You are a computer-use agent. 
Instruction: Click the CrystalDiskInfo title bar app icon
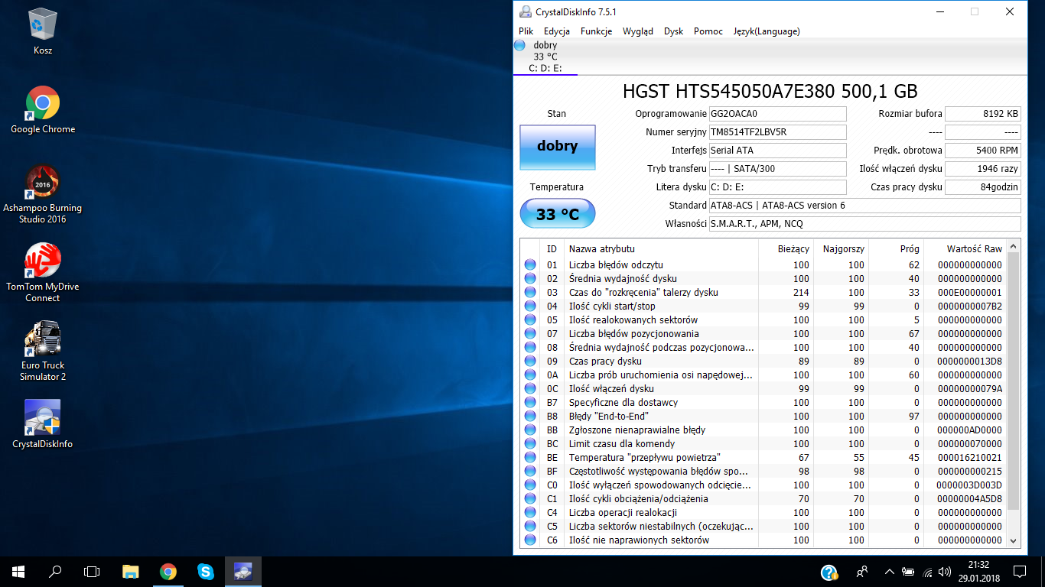525,11
